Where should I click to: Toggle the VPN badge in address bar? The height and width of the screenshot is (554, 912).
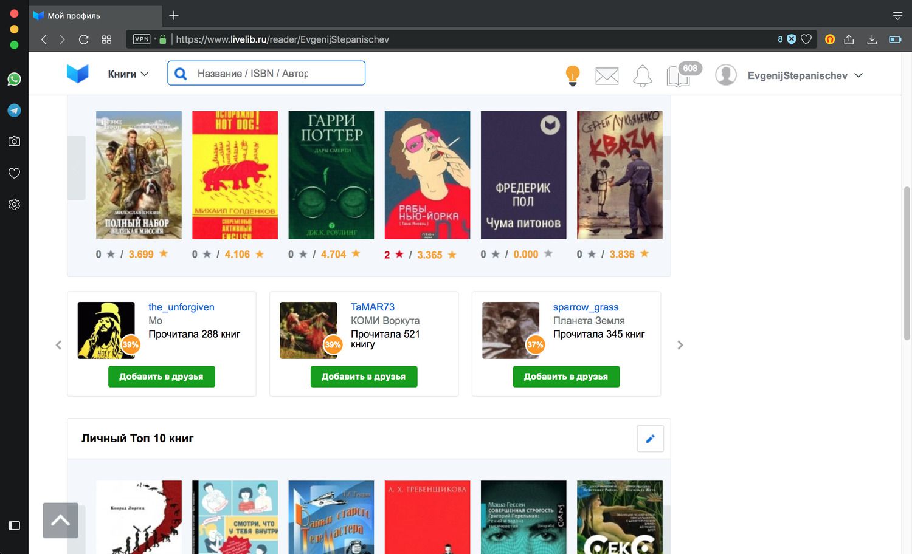pos(142,39)
